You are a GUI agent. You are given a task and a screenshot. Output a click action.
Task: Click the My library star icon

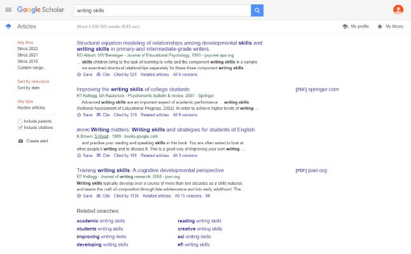tap(380, 27)
